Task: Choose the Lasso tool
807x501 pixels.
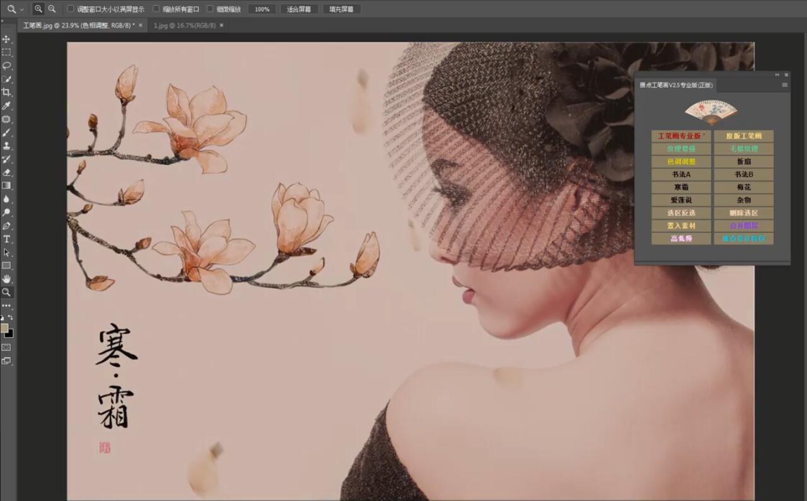Action: click(x=6, y=66)
